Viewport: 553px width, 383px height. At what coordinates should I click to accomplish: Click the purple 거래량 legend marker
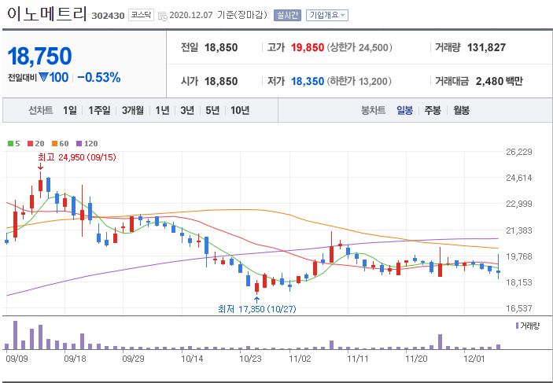click(517, 326)
